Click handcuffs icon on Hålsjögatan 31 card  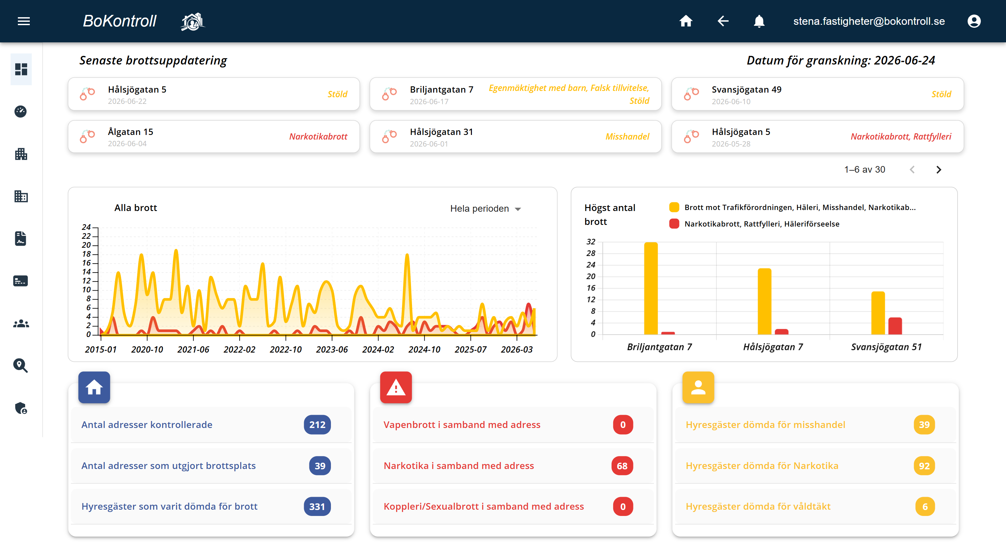coord(389,136)
